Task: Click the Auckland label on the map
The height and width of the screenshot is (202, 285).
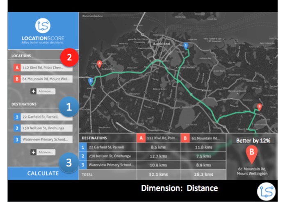Action: pos(162,44)
